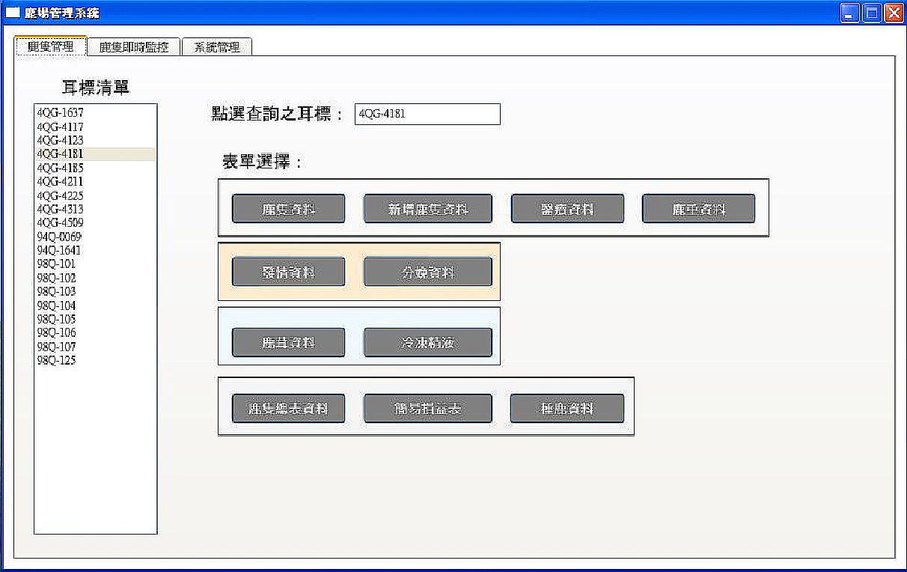The width and height of the screenshot is (907, 572).
Task: Open the 冷凍精液 form
Action: click(427, 342)
